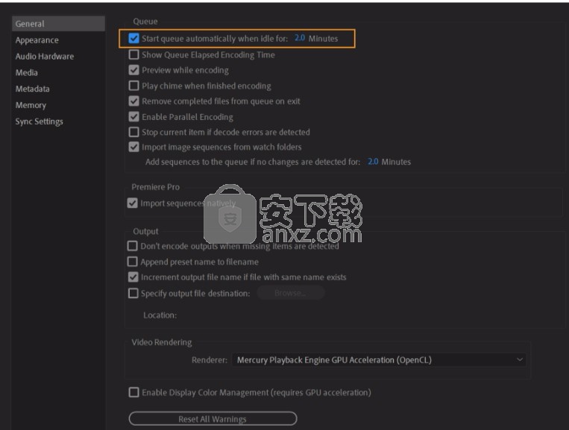Enable Play chime when finished encoding
The width and height of the screenshot is (569, 430).
coord(133,86)
